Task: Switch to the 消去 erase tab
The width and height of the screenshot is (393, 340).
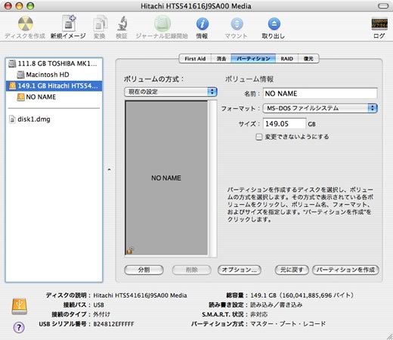Action: [x=221, y=59]
